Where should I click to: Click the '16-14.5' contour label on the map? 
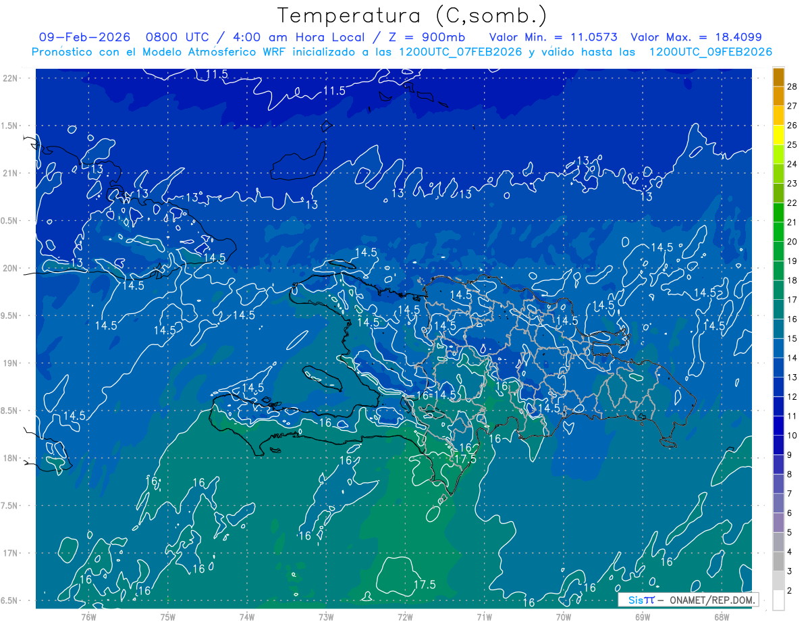tap(436, 394)
